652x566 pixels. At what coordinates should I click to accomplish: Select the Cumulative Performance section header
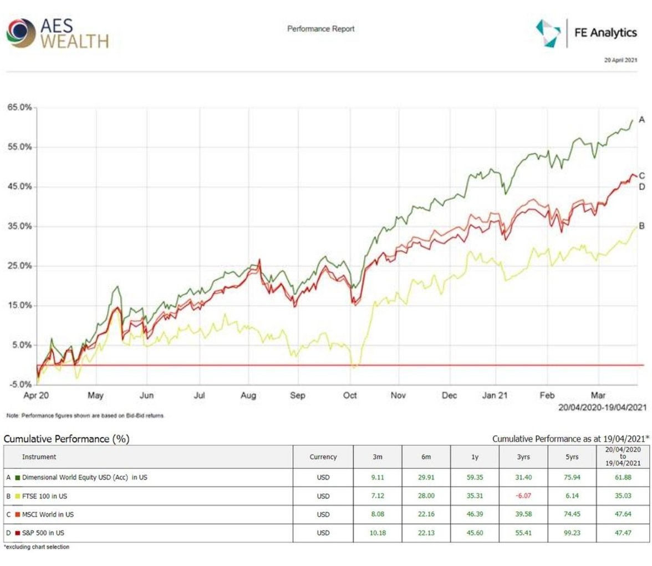(66, 439)
